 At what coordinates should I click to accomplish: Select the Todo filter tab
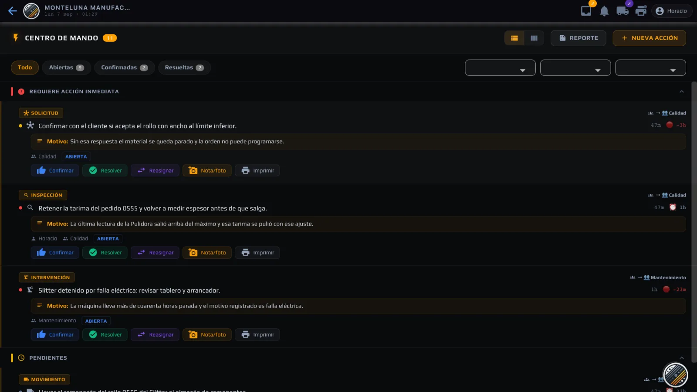[x=25, y=68]
